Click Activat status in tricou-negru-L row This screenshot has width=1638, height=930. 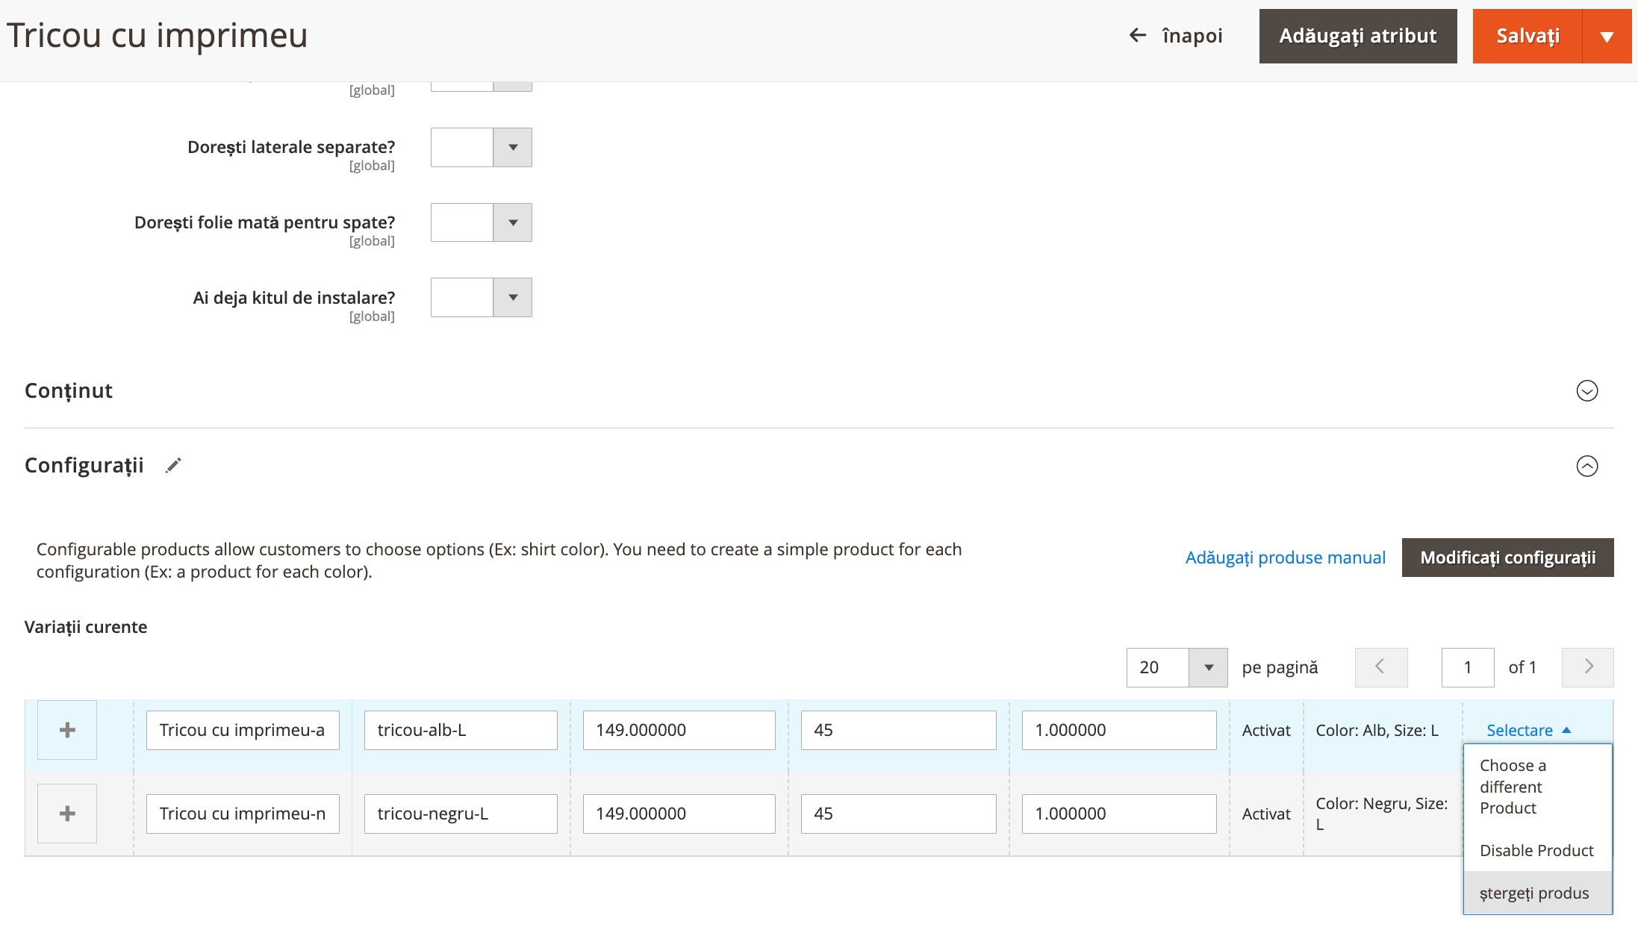tap(1266, 814)
